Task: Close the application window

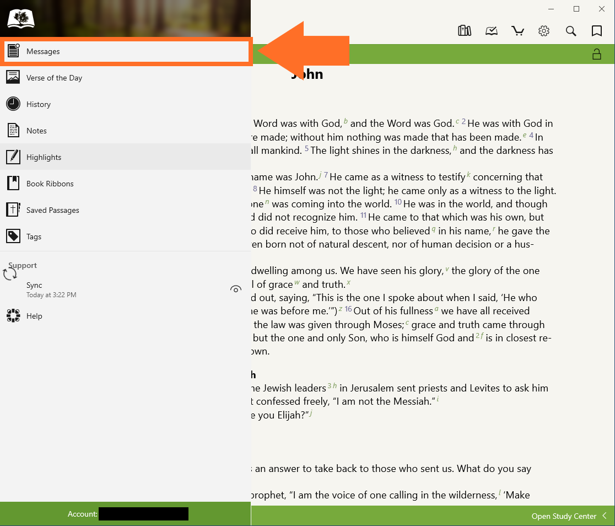Action: tap(601, 9)
